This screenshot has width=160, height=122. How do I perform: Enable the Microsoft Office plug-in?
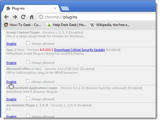[12, 82]
